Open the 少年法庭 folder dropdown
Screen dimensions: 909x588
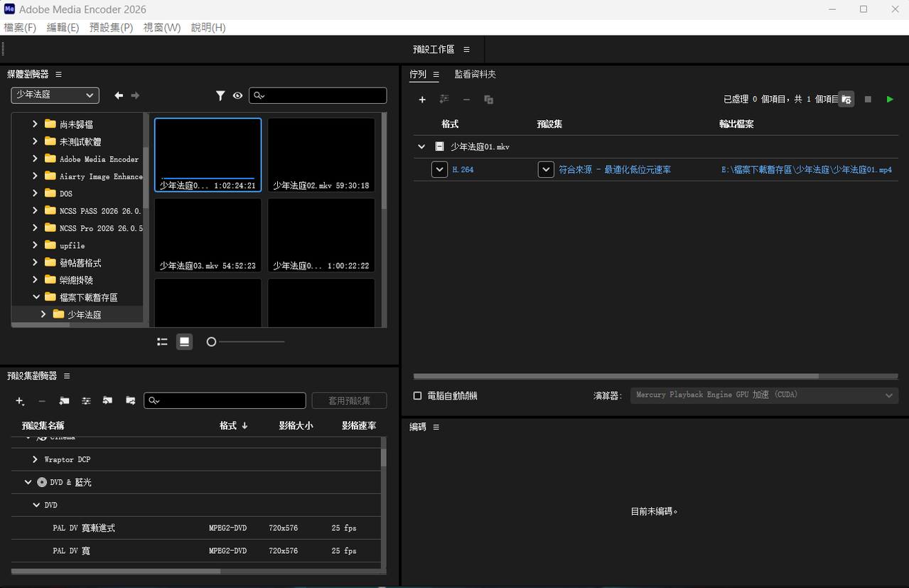pyautogui.click(x=55, y=95)
